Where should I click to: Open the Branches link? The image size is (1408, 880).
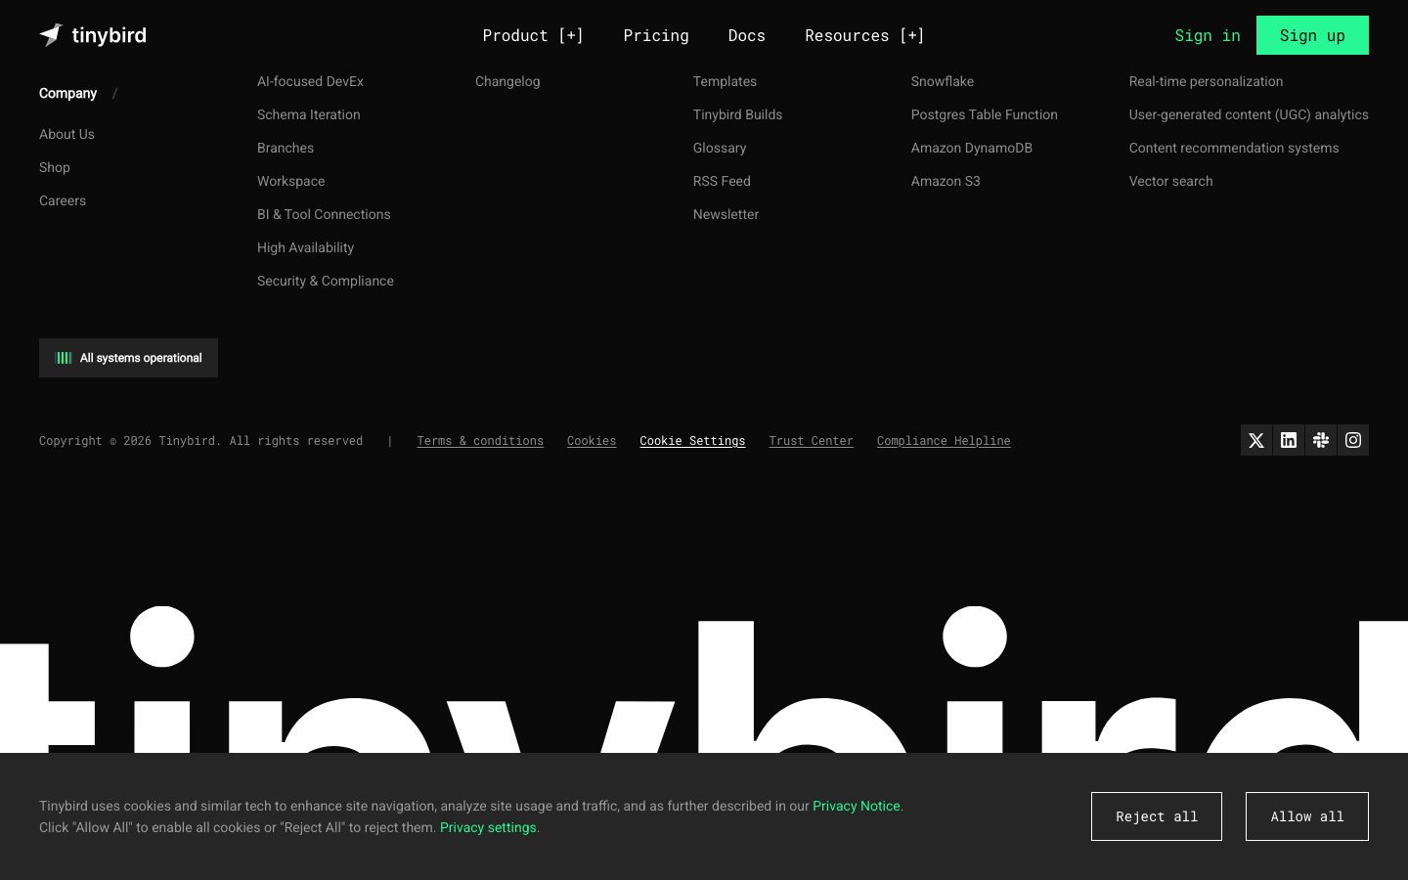[x=286, y=148]
